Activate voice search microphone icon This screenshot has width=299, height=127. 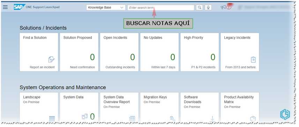coord(208,8)
